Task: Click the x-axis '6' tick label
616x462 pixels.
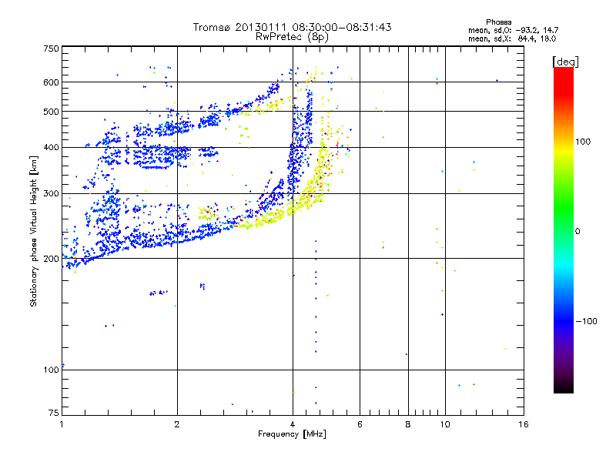Action: 360,424
